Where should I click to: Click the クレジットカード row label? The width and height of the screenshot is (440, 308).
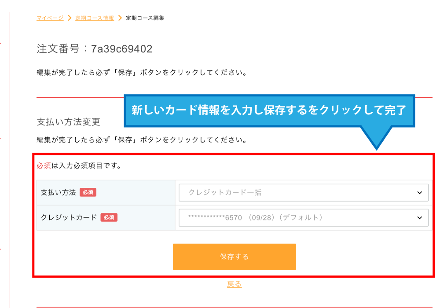click(69, 217)
